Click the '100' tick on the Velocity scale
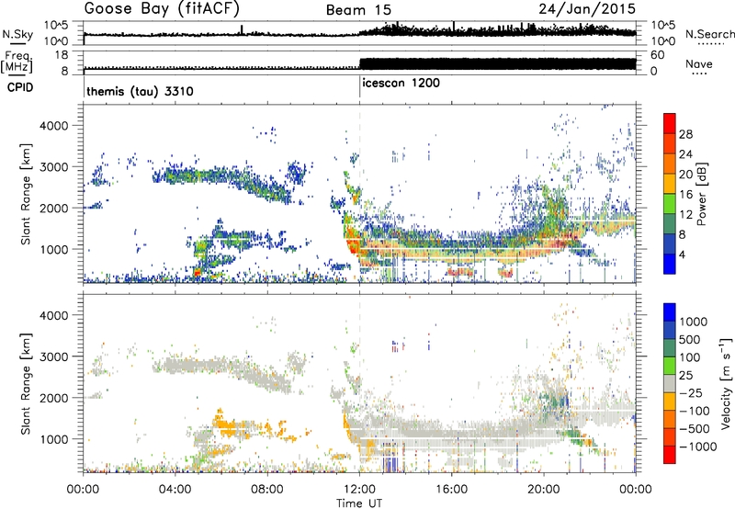This screenshot has width=735, height=509. click(690, 357)
